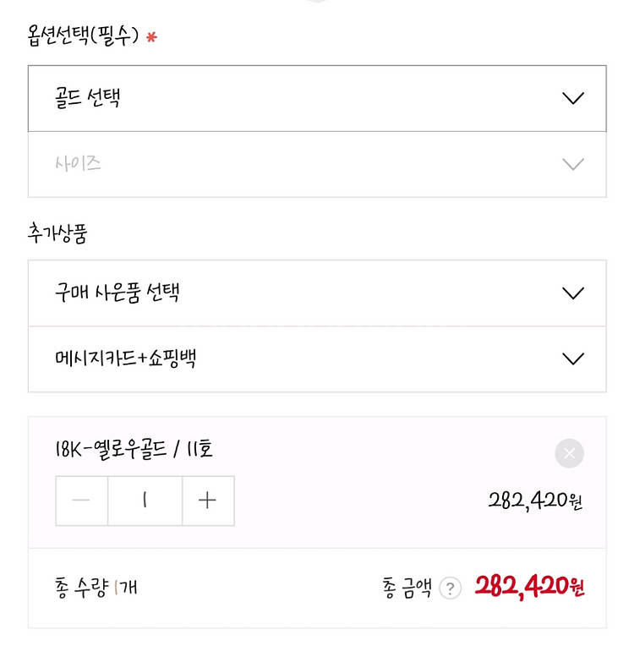634x646 pixels.
Task: Click the chevron arrow in 구매 사은품 선택 row
Action: 573,293
